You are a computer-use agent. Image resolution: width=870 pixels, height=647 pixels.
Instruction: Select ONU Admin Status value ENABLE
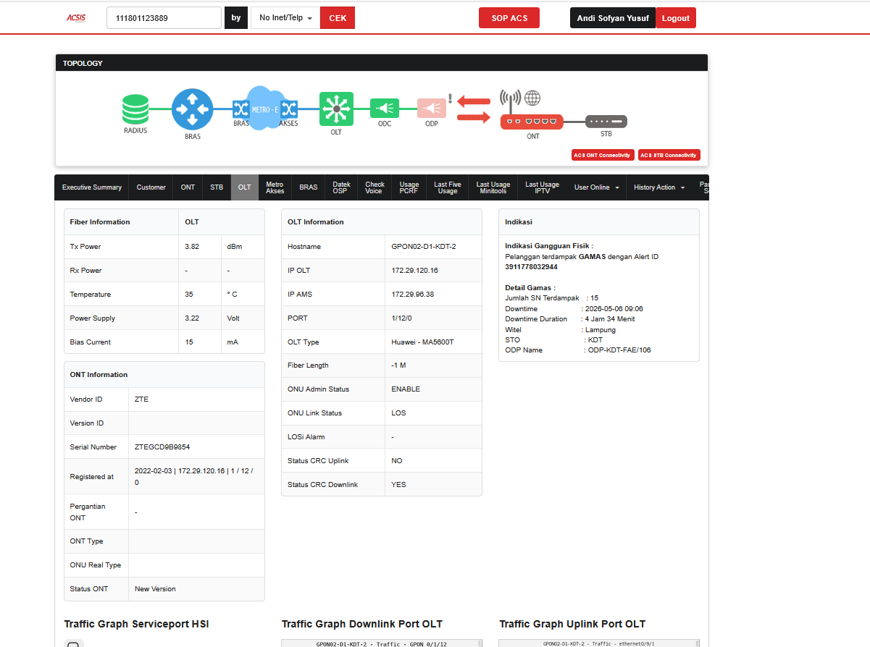[x=406, y=389]
